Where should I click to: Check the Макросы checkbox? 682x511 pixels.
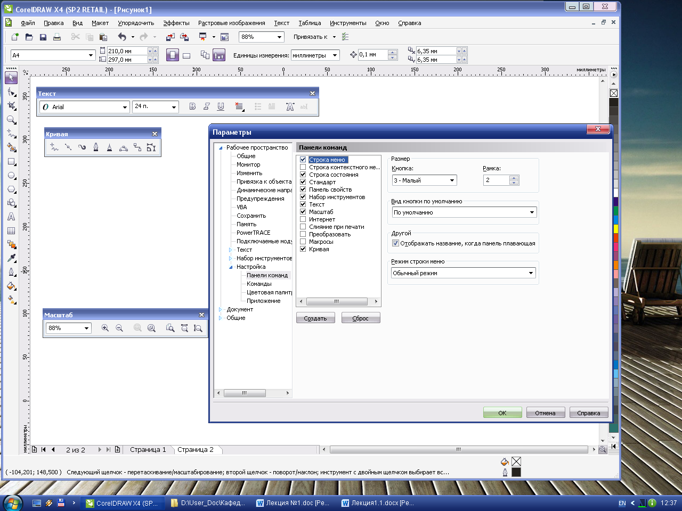(303, 242)
